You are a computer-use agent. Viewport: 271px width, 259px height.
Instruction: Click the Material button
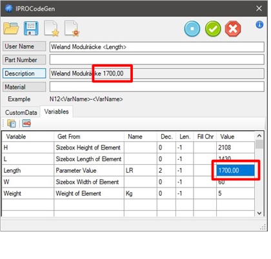[25, 87]
